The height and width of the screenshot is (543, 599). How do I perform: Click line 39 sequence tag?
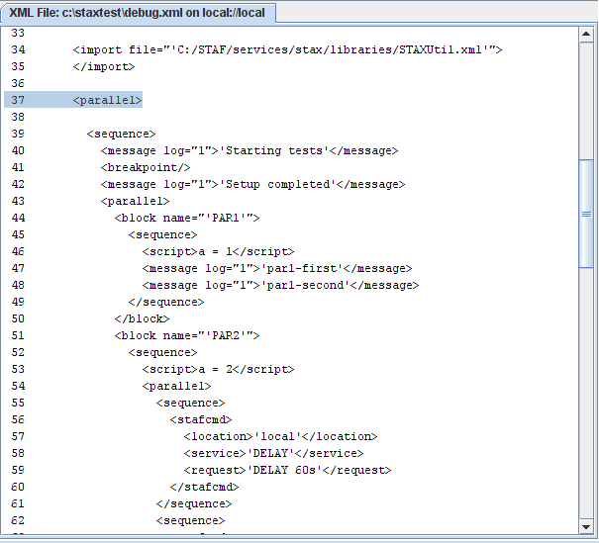pyautogui.click(x=121, y=134)
